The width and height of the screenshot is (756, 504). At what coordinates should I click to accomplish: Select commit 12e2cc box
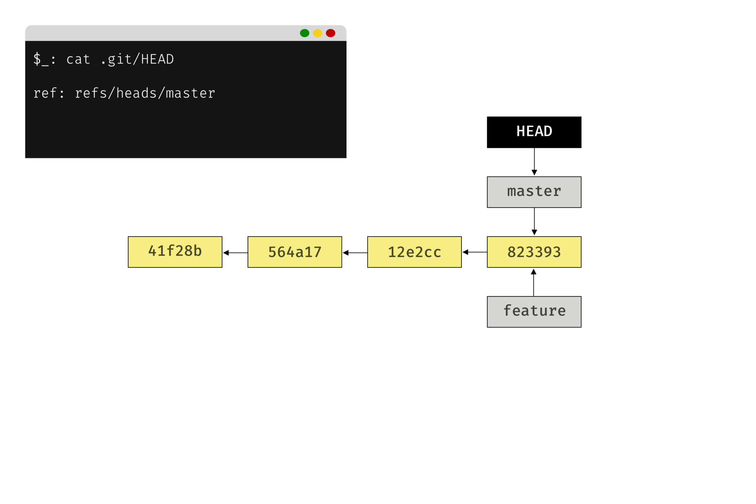[x=414, y=252]
